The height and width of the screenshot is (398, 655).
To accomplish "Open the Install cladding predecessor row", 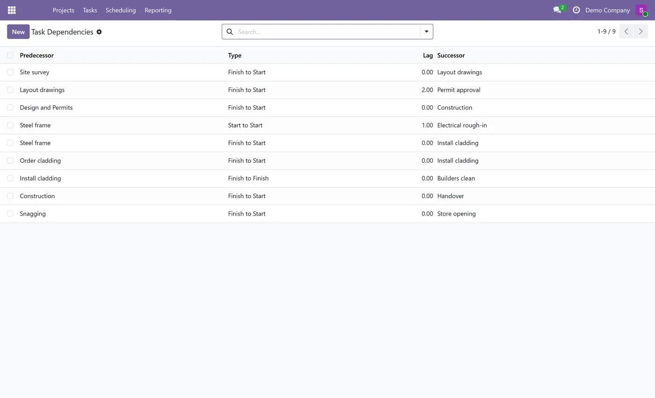I will 40,178.
